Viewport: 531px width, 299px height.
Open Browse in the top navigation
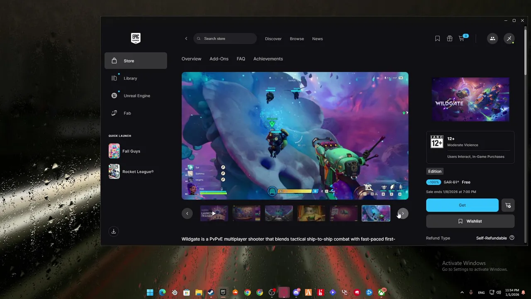[x=297, y=39]
